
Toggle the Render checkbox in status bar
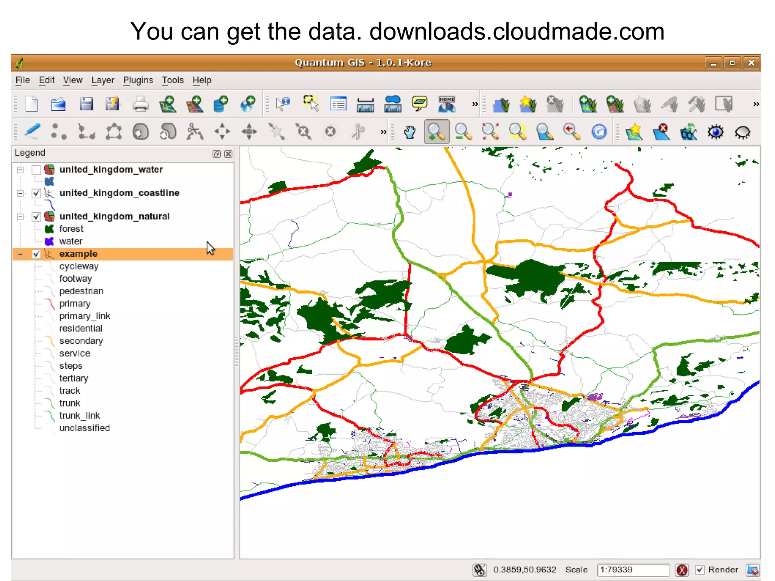pyautogui.click(x=700, y=570)
